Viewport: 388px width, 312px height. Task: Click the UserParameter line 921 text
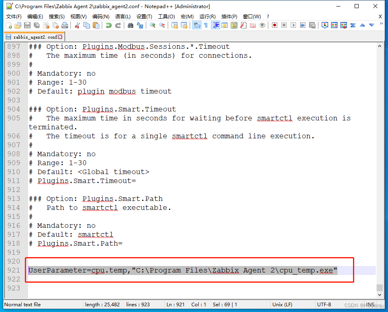pyautogui.click(x=182, y=271)
